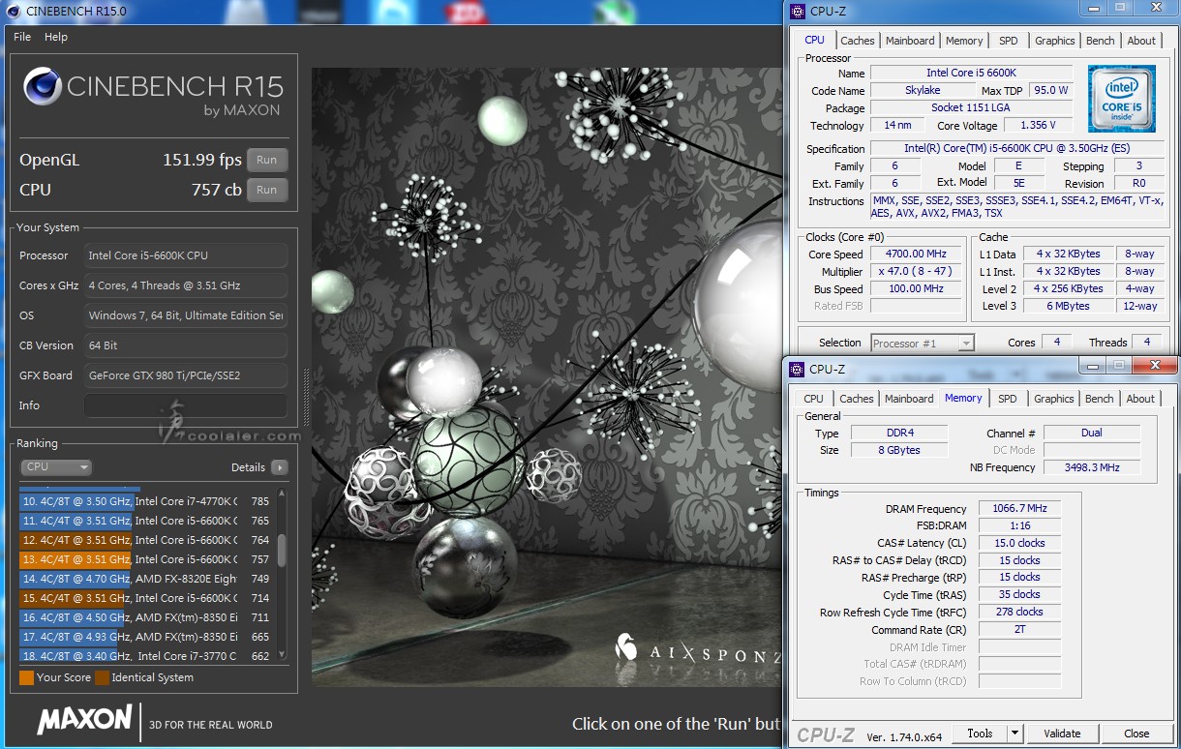
Task: Select ranking row 14 AMD FX-8320E
Action: (146, 579)
